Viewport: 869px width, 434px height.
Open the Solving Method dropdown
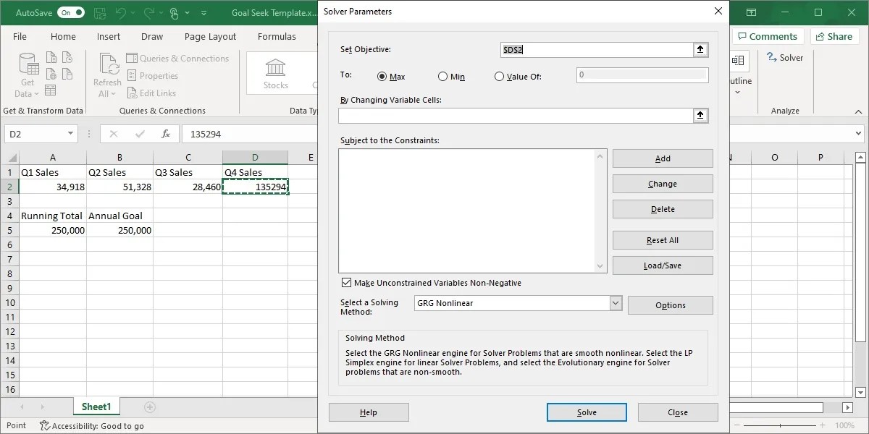(615, 302)
